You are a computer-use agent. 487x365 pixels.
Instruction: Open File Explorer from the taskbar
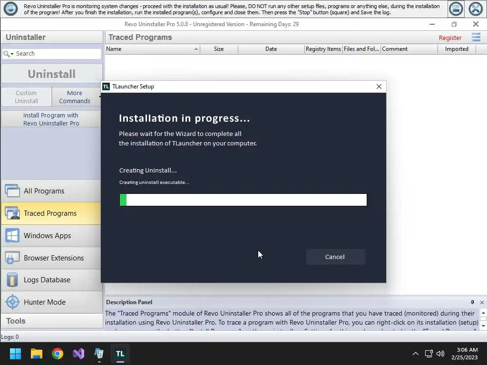click(x=36, y=354)
